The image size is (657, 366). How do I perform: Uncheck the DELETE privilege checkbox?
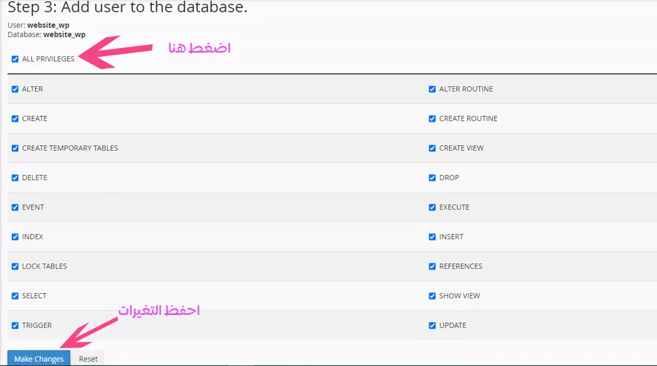pyautogui.click(x=15, y=178)
